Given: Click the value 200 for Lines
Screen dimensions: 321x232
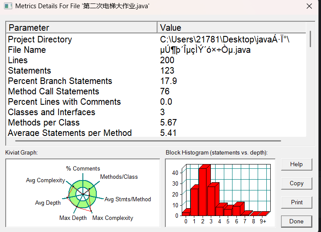Looking at the screenshot, I should 167,60.
